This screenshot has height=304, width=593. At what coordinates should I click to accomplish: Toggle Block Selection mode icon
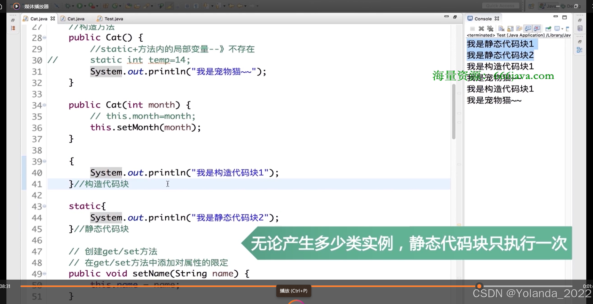[187, 6]
